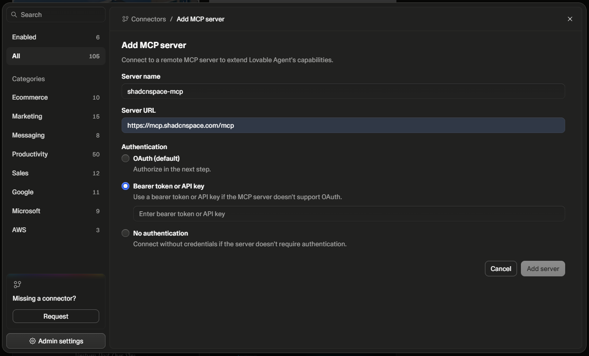Click the 'Connect to a remote MCP server' description
This screenshot has width=589, height=356.
[227, 60]
